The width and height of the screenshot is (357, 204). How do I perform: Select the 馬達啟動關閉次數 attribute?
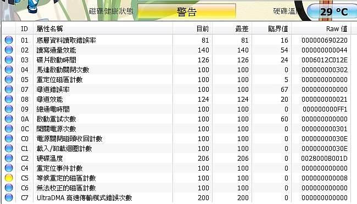63,70
